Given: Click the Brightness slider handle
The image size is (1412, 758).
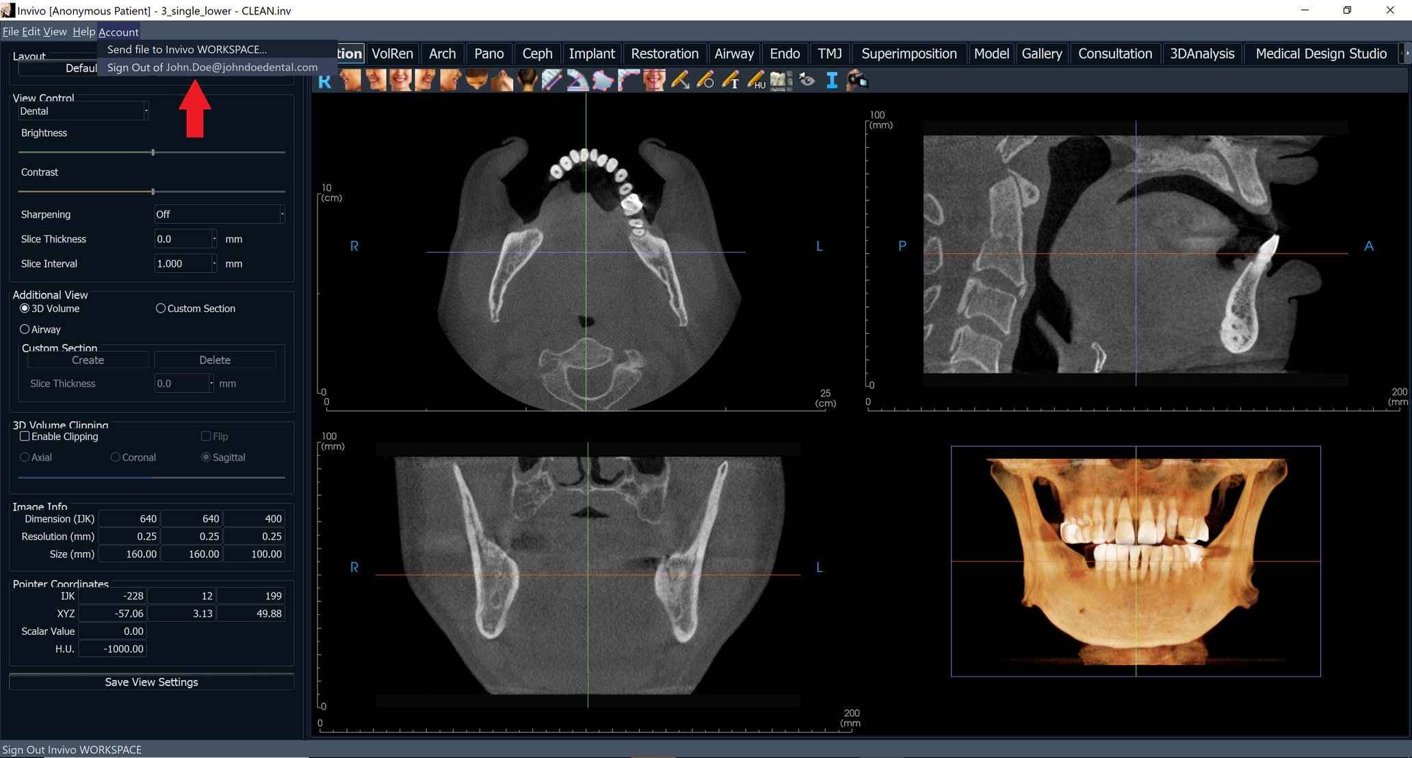Looking at the screenshot, I should [x=153, y=153].
